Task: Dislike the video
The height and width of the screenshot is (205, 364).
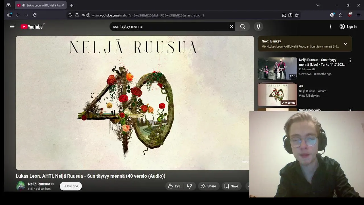Action: click(x=189, y=186)
